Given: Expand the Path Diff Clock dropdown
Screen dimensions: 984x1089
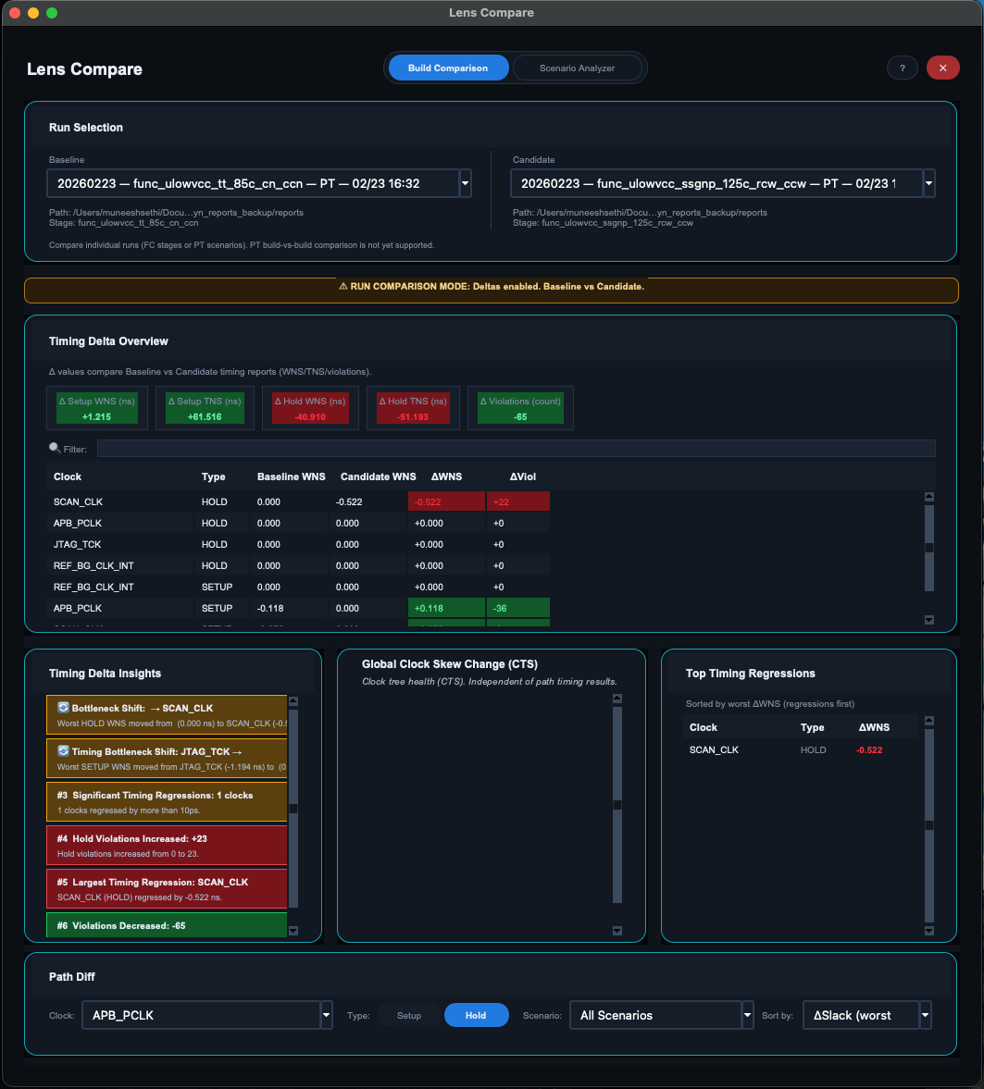Looking at the screenshot, I should coord(326,1015).
